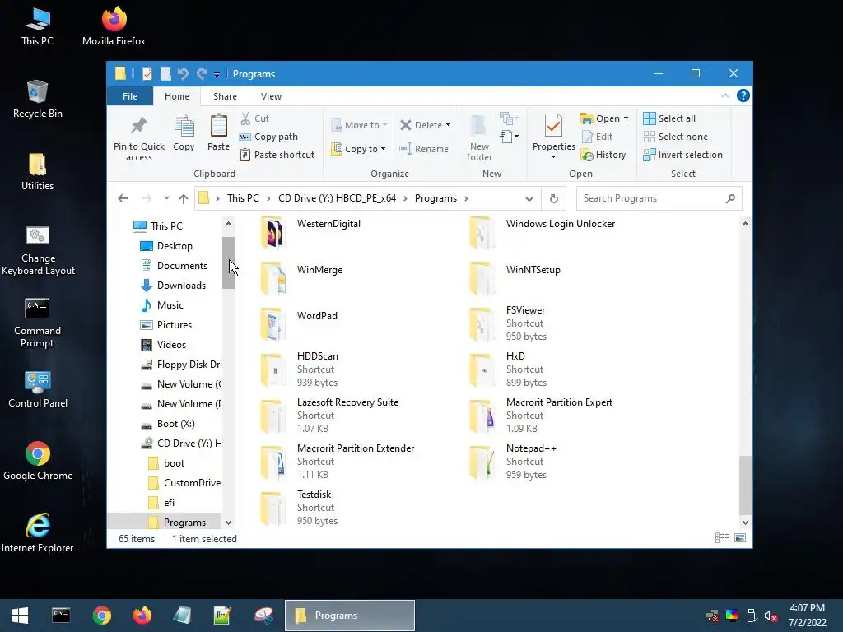The height and width of the screenshot is (632, 843).
Task: Select the Windows Login Unlocker folder
Action: click(560, 224)
